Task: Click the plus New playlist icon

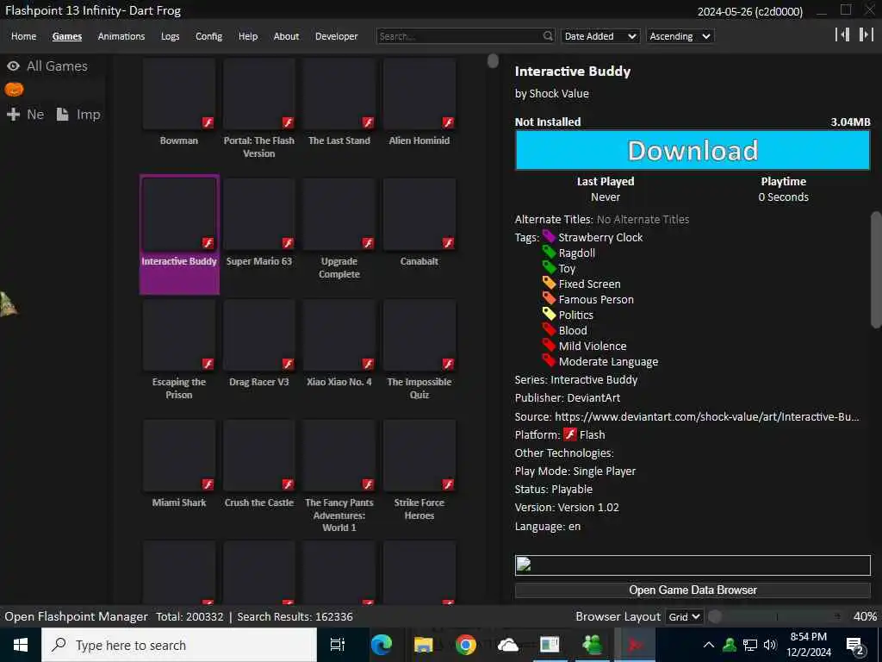Action: pyautogui.click(x=13, y=115)
